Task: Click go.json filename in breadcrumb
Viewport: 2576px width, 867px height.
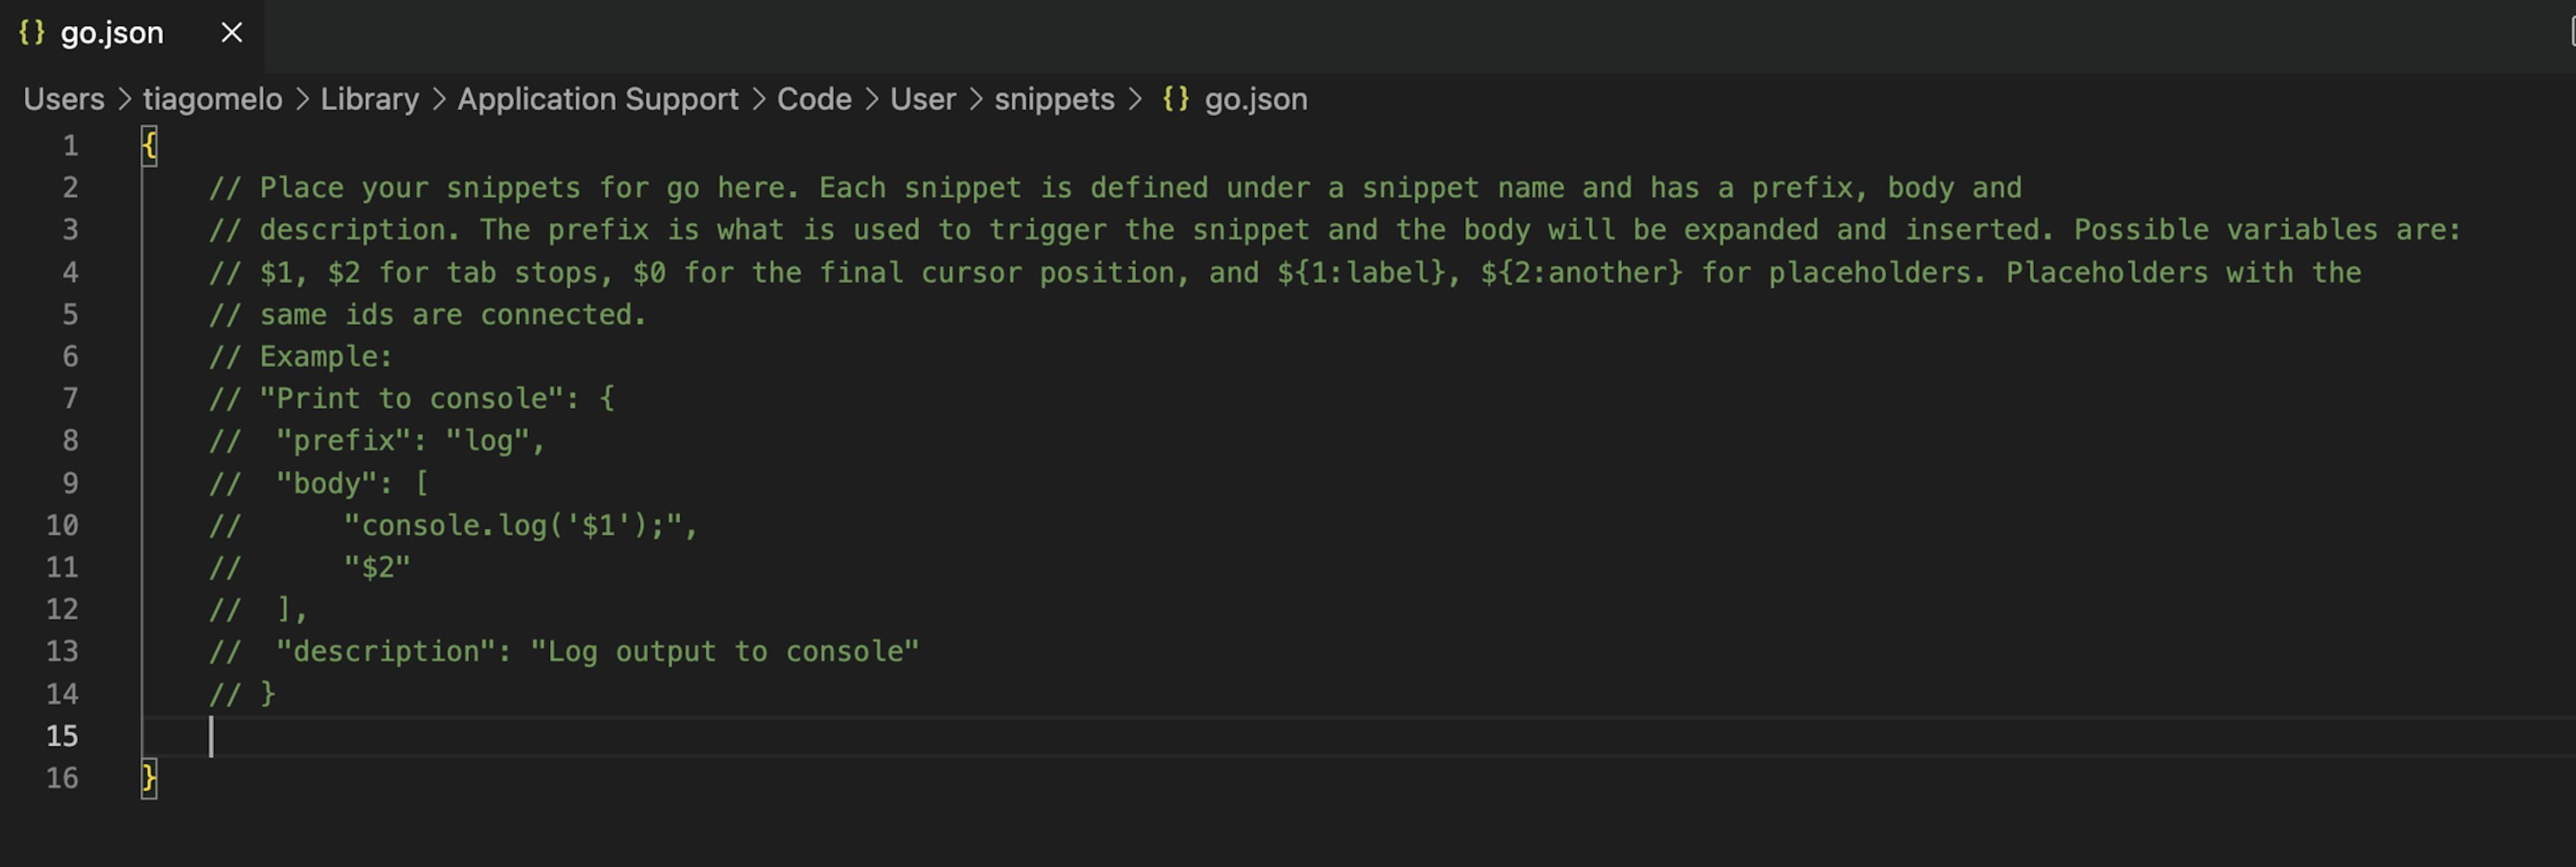Action: 1256,99
